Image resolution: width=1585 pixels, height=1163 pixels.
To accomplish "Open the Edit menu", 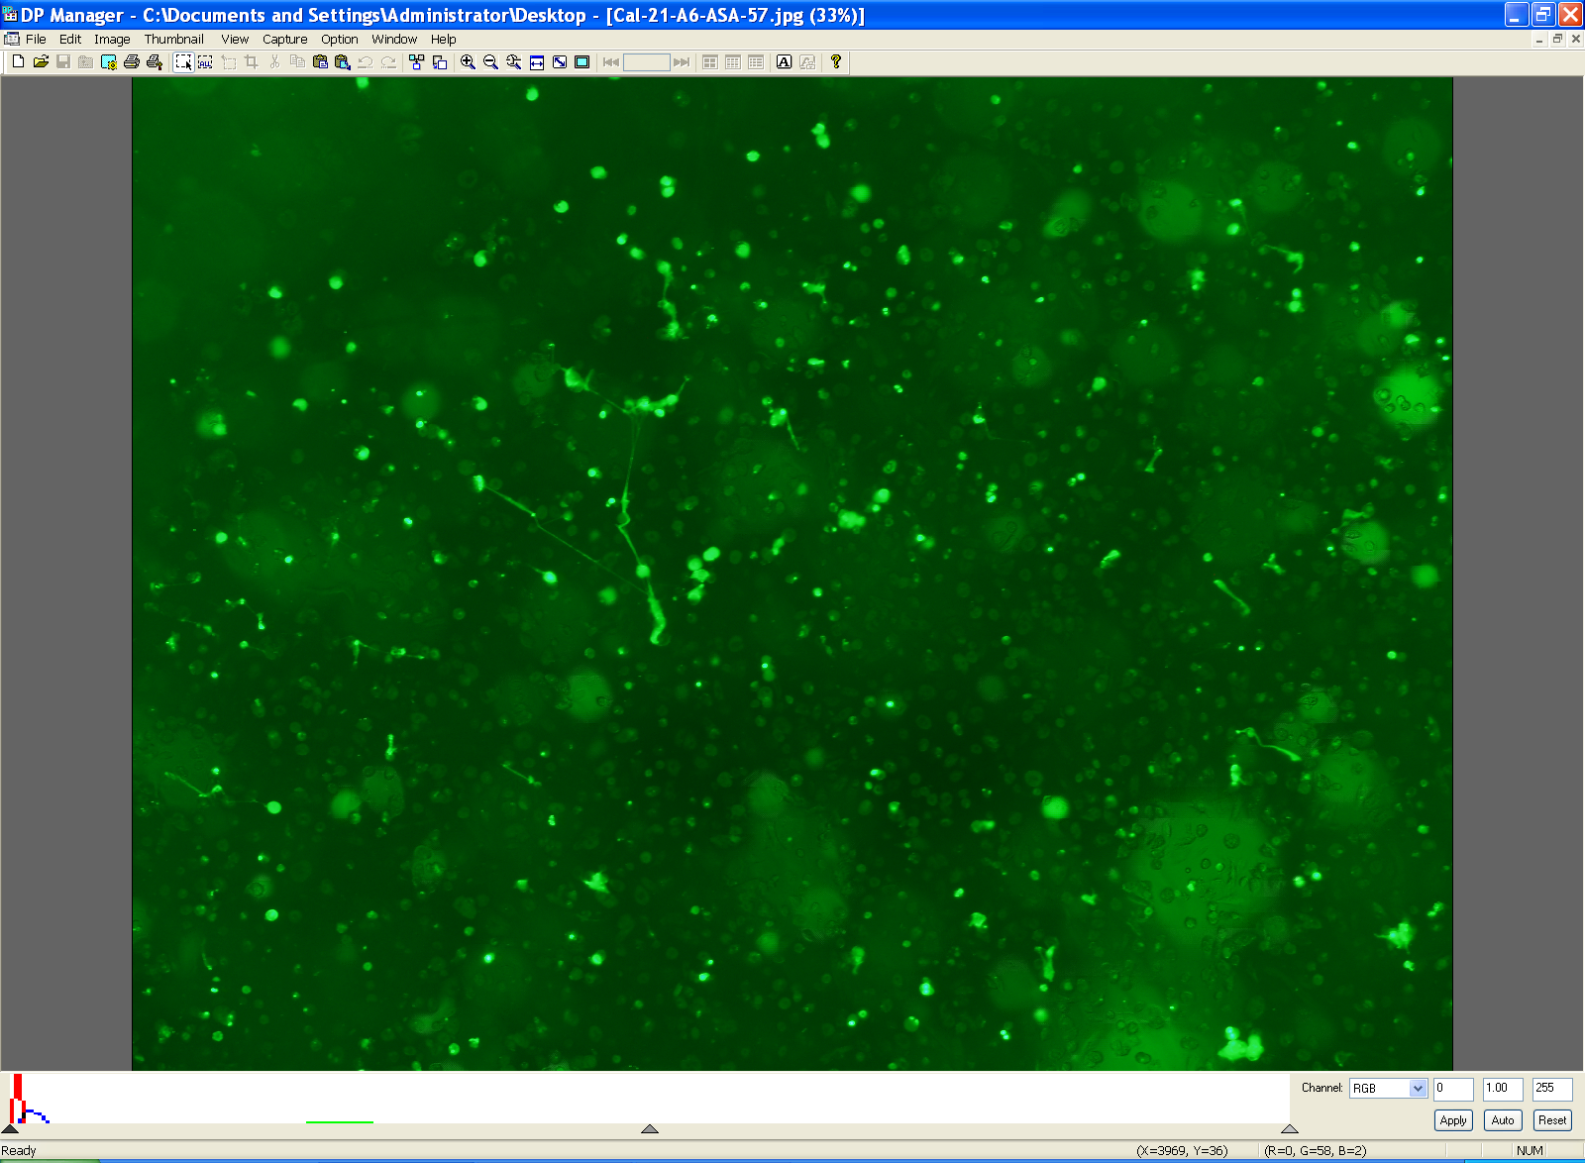I will click(70, 40).
